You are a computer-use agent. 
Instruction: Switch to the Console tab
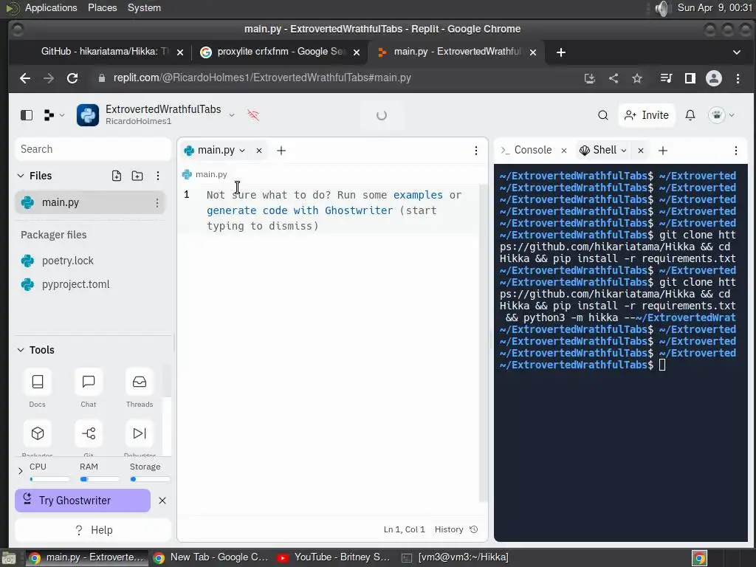click(526, 151)
